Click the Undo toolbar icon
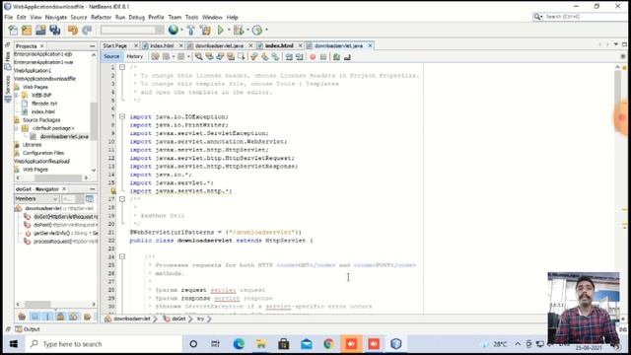Image resolution: width=631 pixels, height=355 pixels. [73, 31]
